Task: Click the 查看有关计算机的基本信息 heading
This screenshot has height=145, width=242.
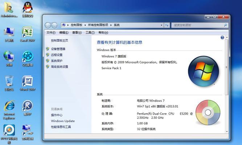Action: [x=119, y=42]
